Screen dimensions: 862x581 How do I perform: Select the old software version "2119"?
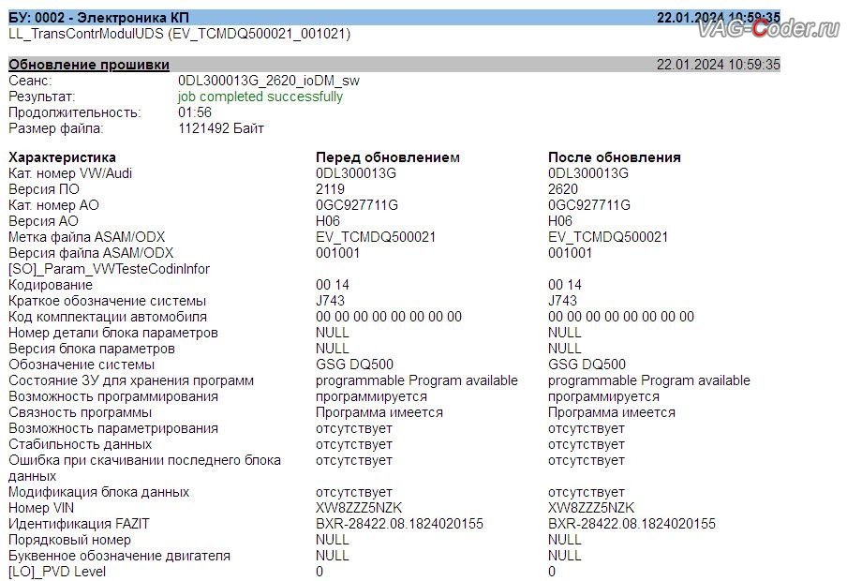[x=330, y=189]
